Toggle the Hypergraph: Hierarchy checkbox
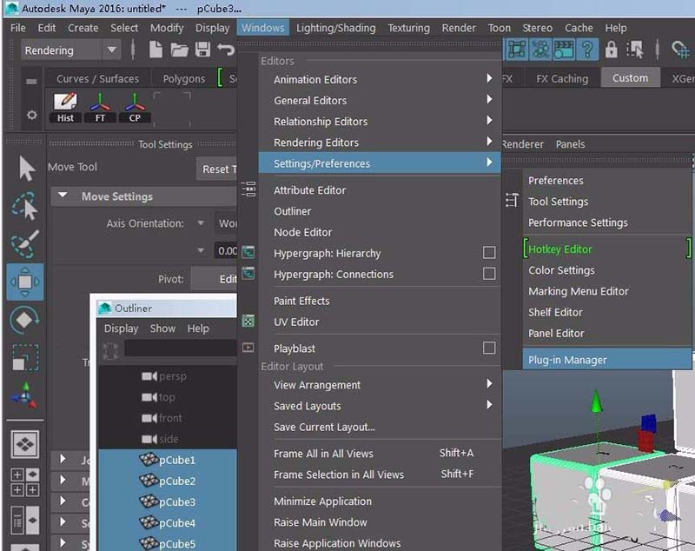Viewport: 695px width, 551px height. pyautogui.click(x=491, y=254)
